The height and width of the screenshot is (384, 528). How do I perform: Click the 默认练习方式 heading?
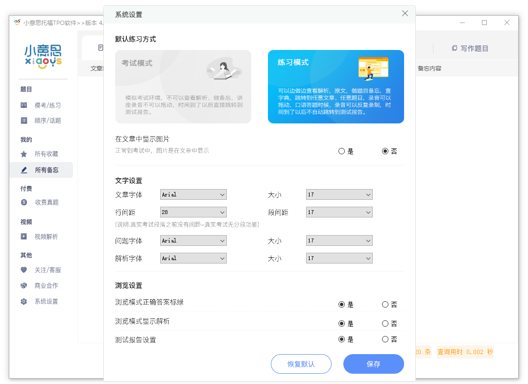click(135, 39)
